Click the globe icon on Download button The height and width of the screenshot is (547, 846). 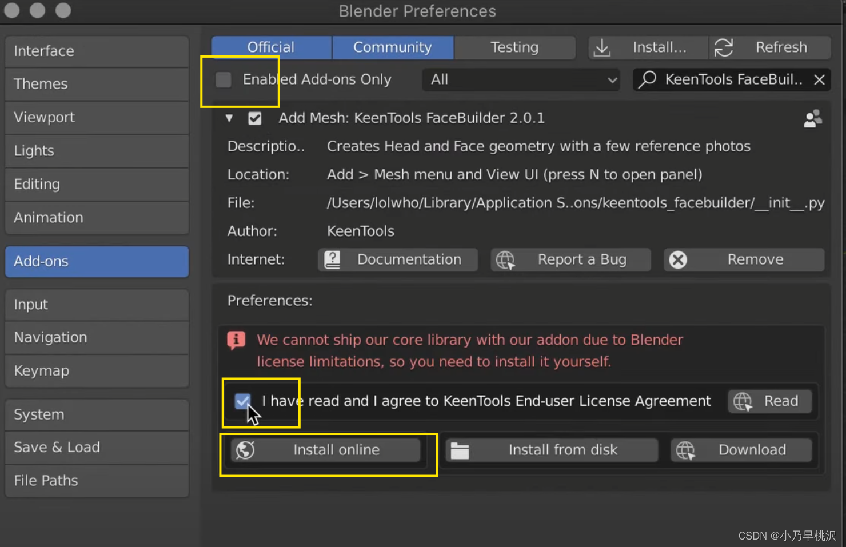coord(685,450)
